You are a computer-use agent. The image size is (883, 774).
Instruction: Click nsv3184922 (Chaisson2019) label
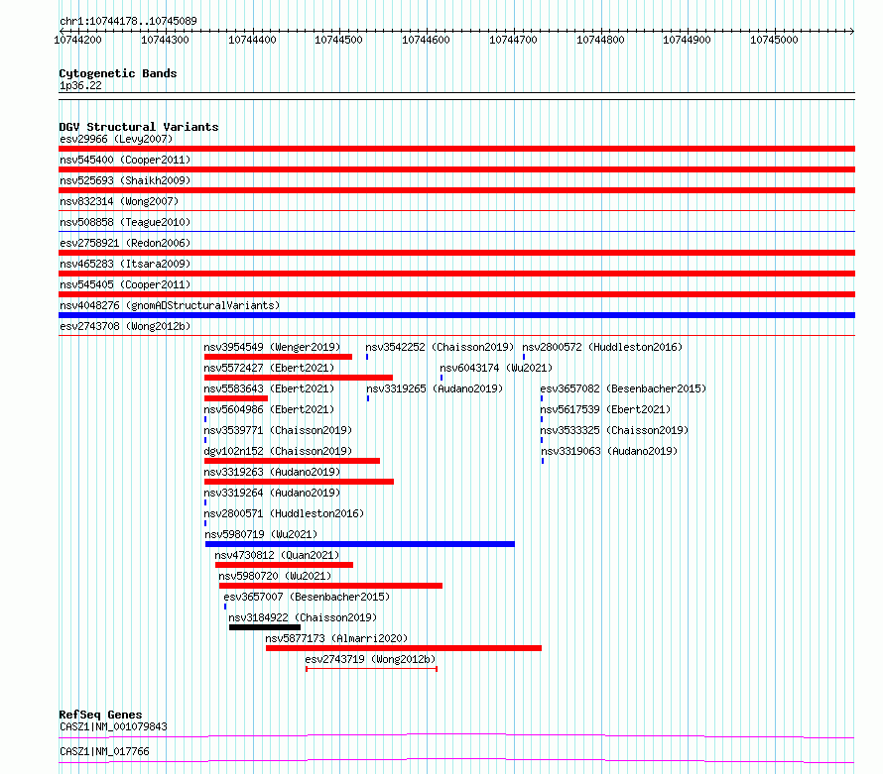[303, 617]
